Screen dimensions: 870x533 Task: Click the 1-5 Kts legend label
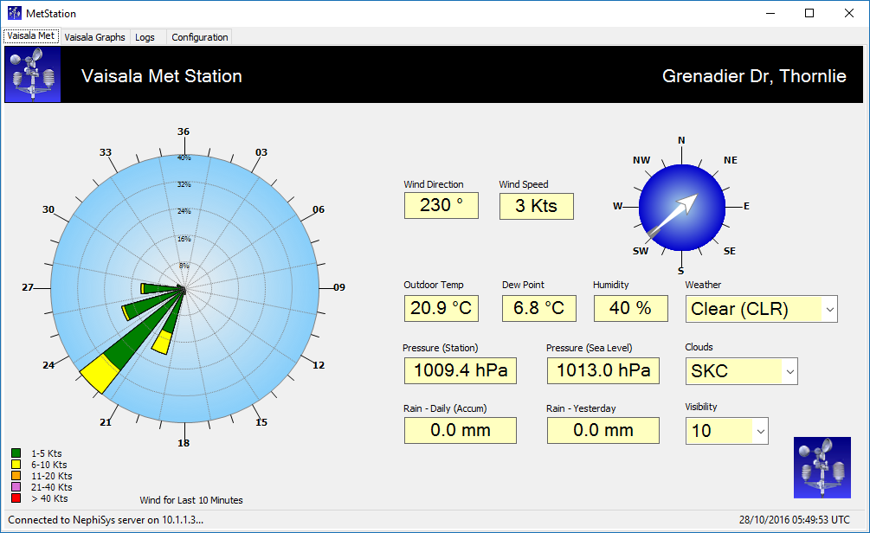[x=47, y=453]
